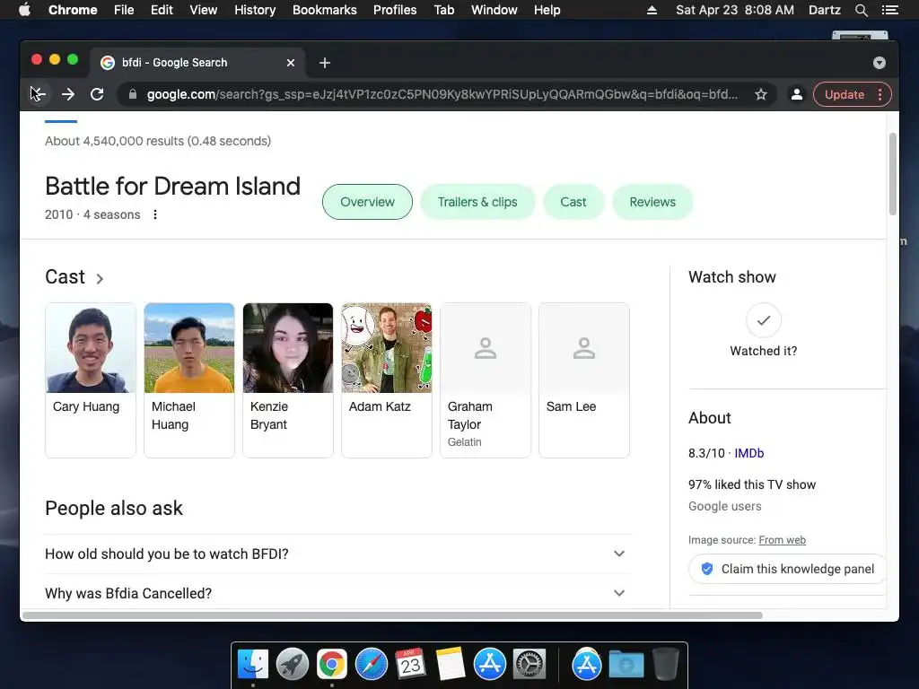Open the IMDb rating link
The width and height of the screenshot is (919, 689).
coord(749,453)
